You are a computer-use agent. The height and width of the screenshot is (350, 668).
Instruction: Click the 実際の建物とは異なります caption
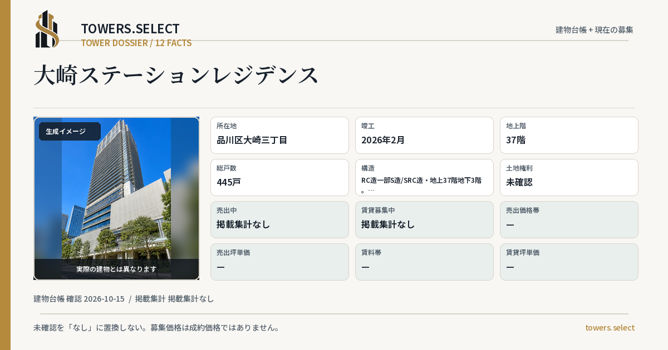tap(116, 269)
